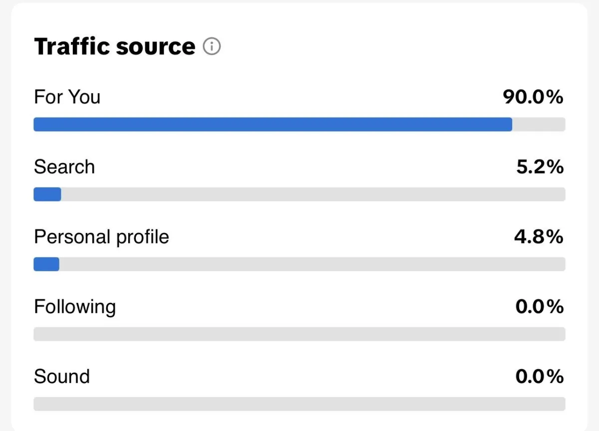This screenshot has width=599, height=431.
Task: Click the 90.0% For You value
Action: tap(533, 97)
